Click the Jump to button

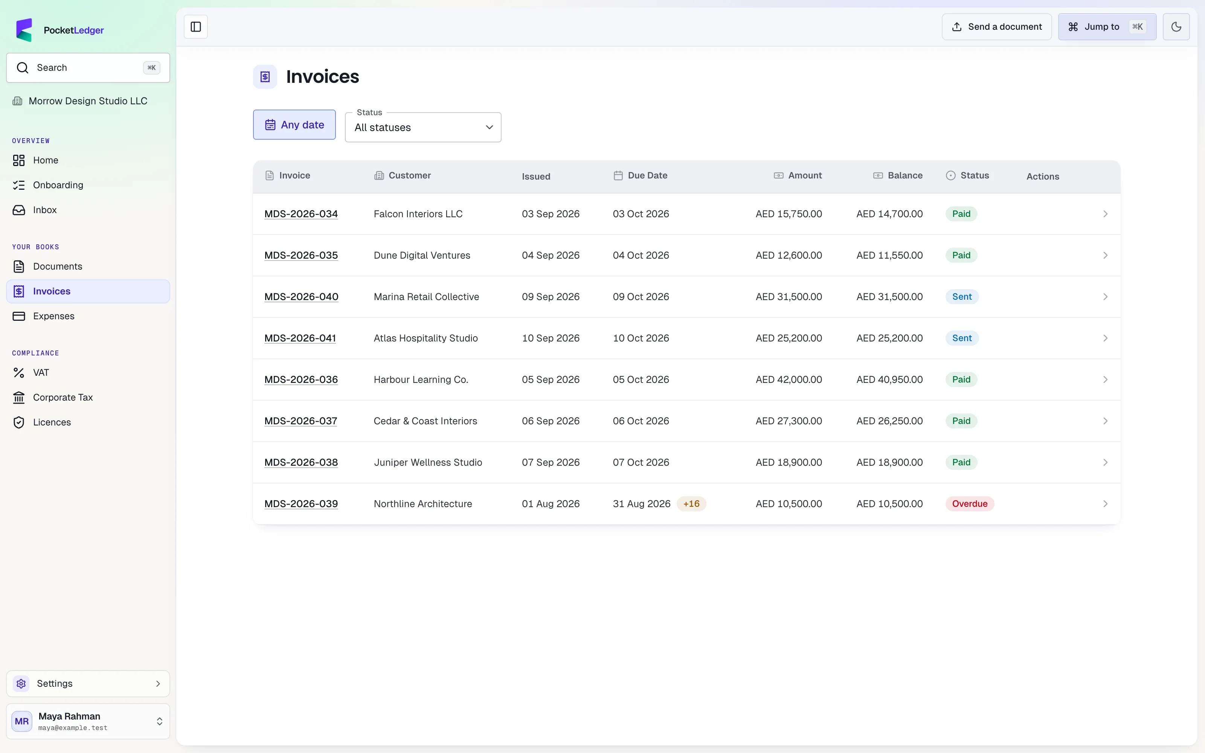click(x=1107, y=27)
